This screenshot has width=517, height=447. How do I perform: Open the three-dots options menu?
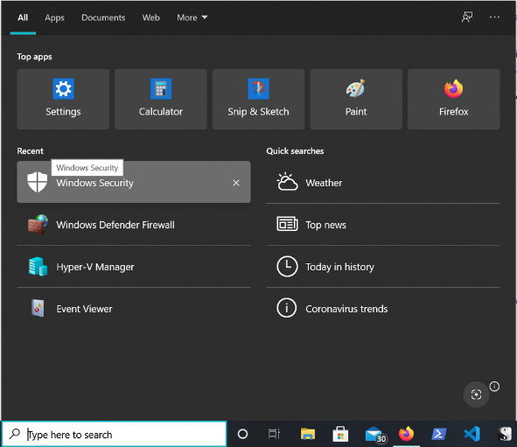[494, 17]
